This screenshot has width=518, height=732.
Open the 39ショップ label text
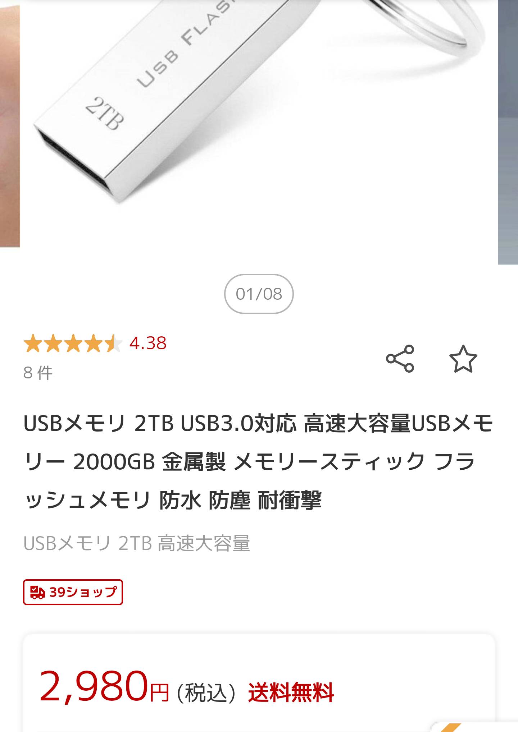coord(83,592)
